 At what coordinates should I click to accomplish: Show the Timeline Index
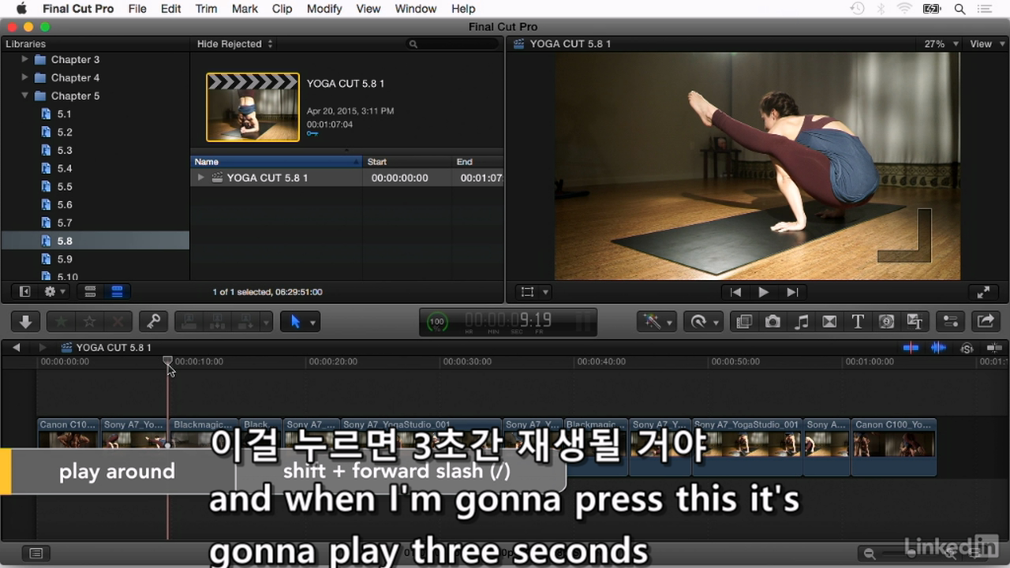click(36, 553)
